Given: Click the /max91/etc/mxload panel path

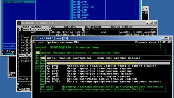Looking at the screenshot, I should coord(37,29).
